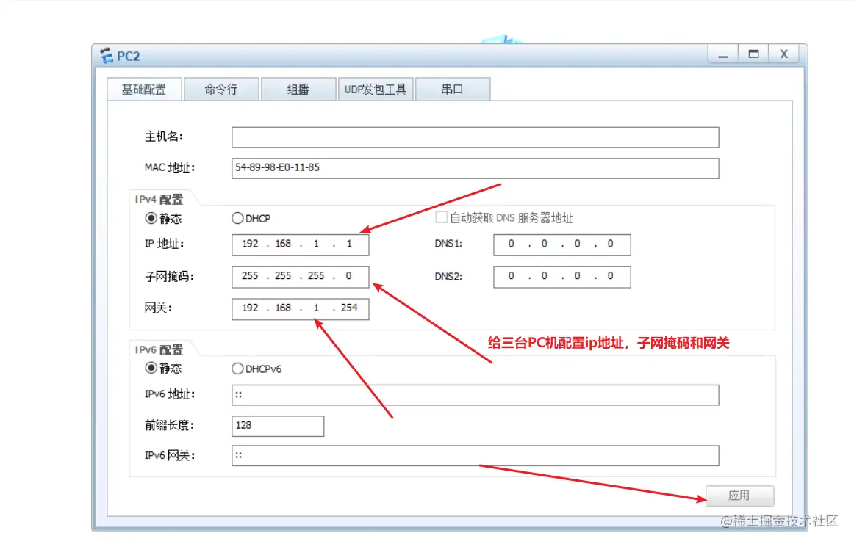Click the PC2 window title icon

[x=107, y=56]
